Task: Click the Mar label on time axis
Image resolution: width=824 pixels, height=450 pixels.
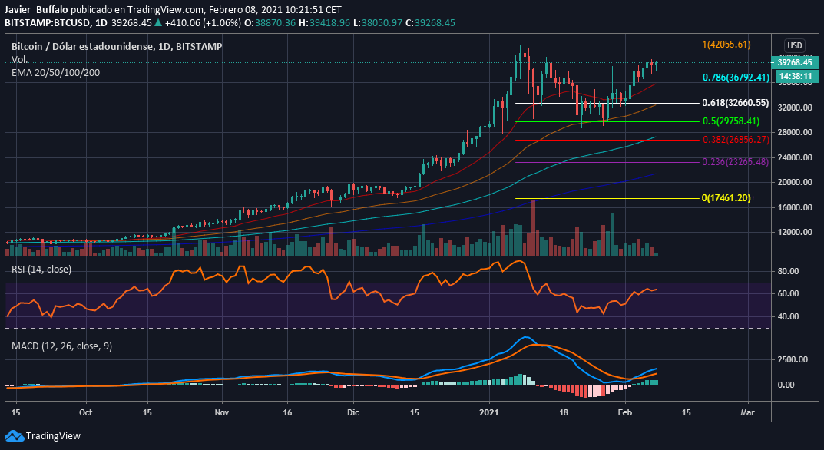Action: coord(747,412)
